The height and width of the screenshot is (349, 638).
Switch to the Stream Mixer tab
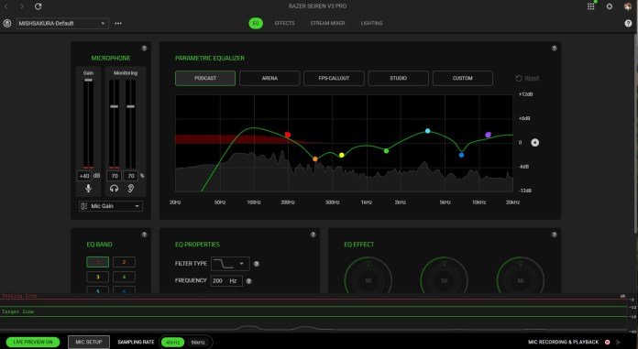[x=327, y=23]
